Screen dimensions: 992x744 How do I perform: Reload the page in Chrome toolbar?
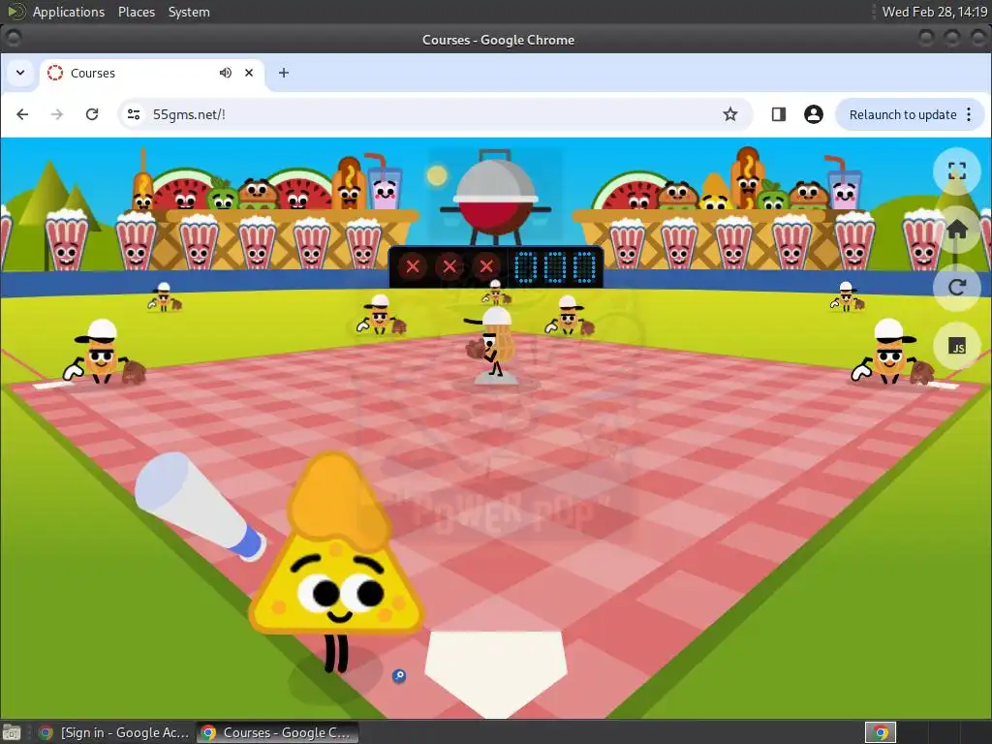click(92, 114)
